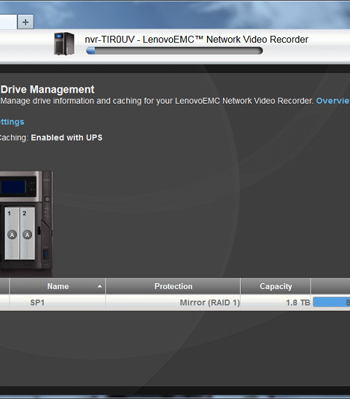This screenshot has width=350, height=399.
Task: Click the Mirror (RAID 1) protection cell
Action: coord(173,303)
